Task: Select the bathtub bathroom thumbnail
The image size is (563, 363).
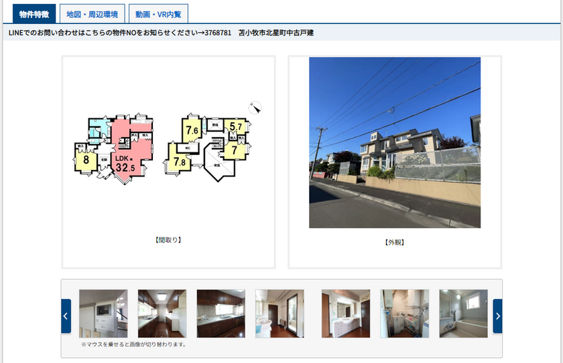Action: tap(463, 314)
